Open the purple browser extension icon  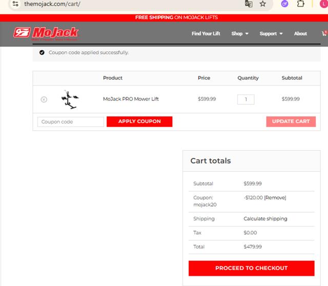point(284,4)
